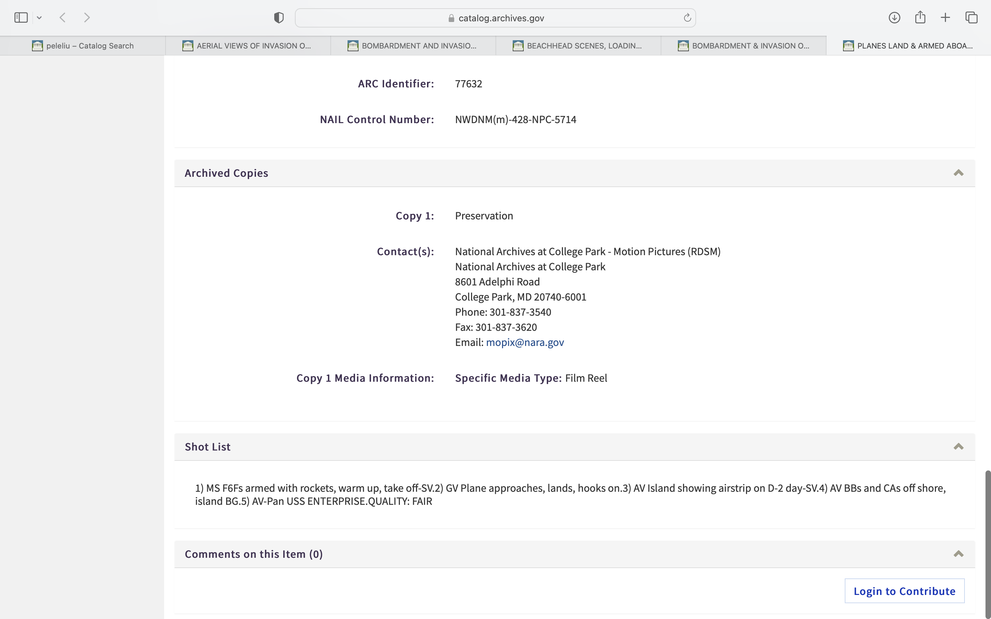Click the Share icon

pyautogui.click(x=920, y=18)
